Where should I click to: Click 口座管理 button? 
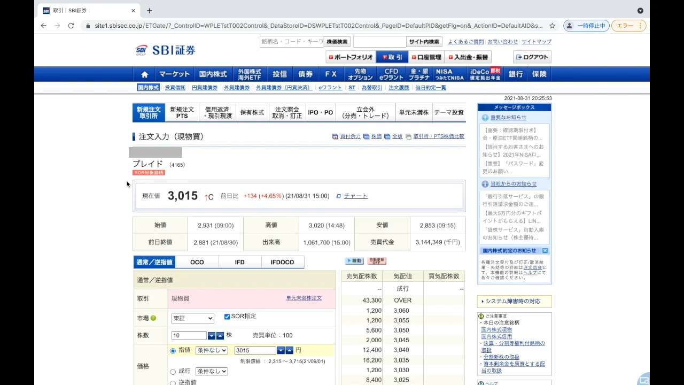[x=427, y=57]
